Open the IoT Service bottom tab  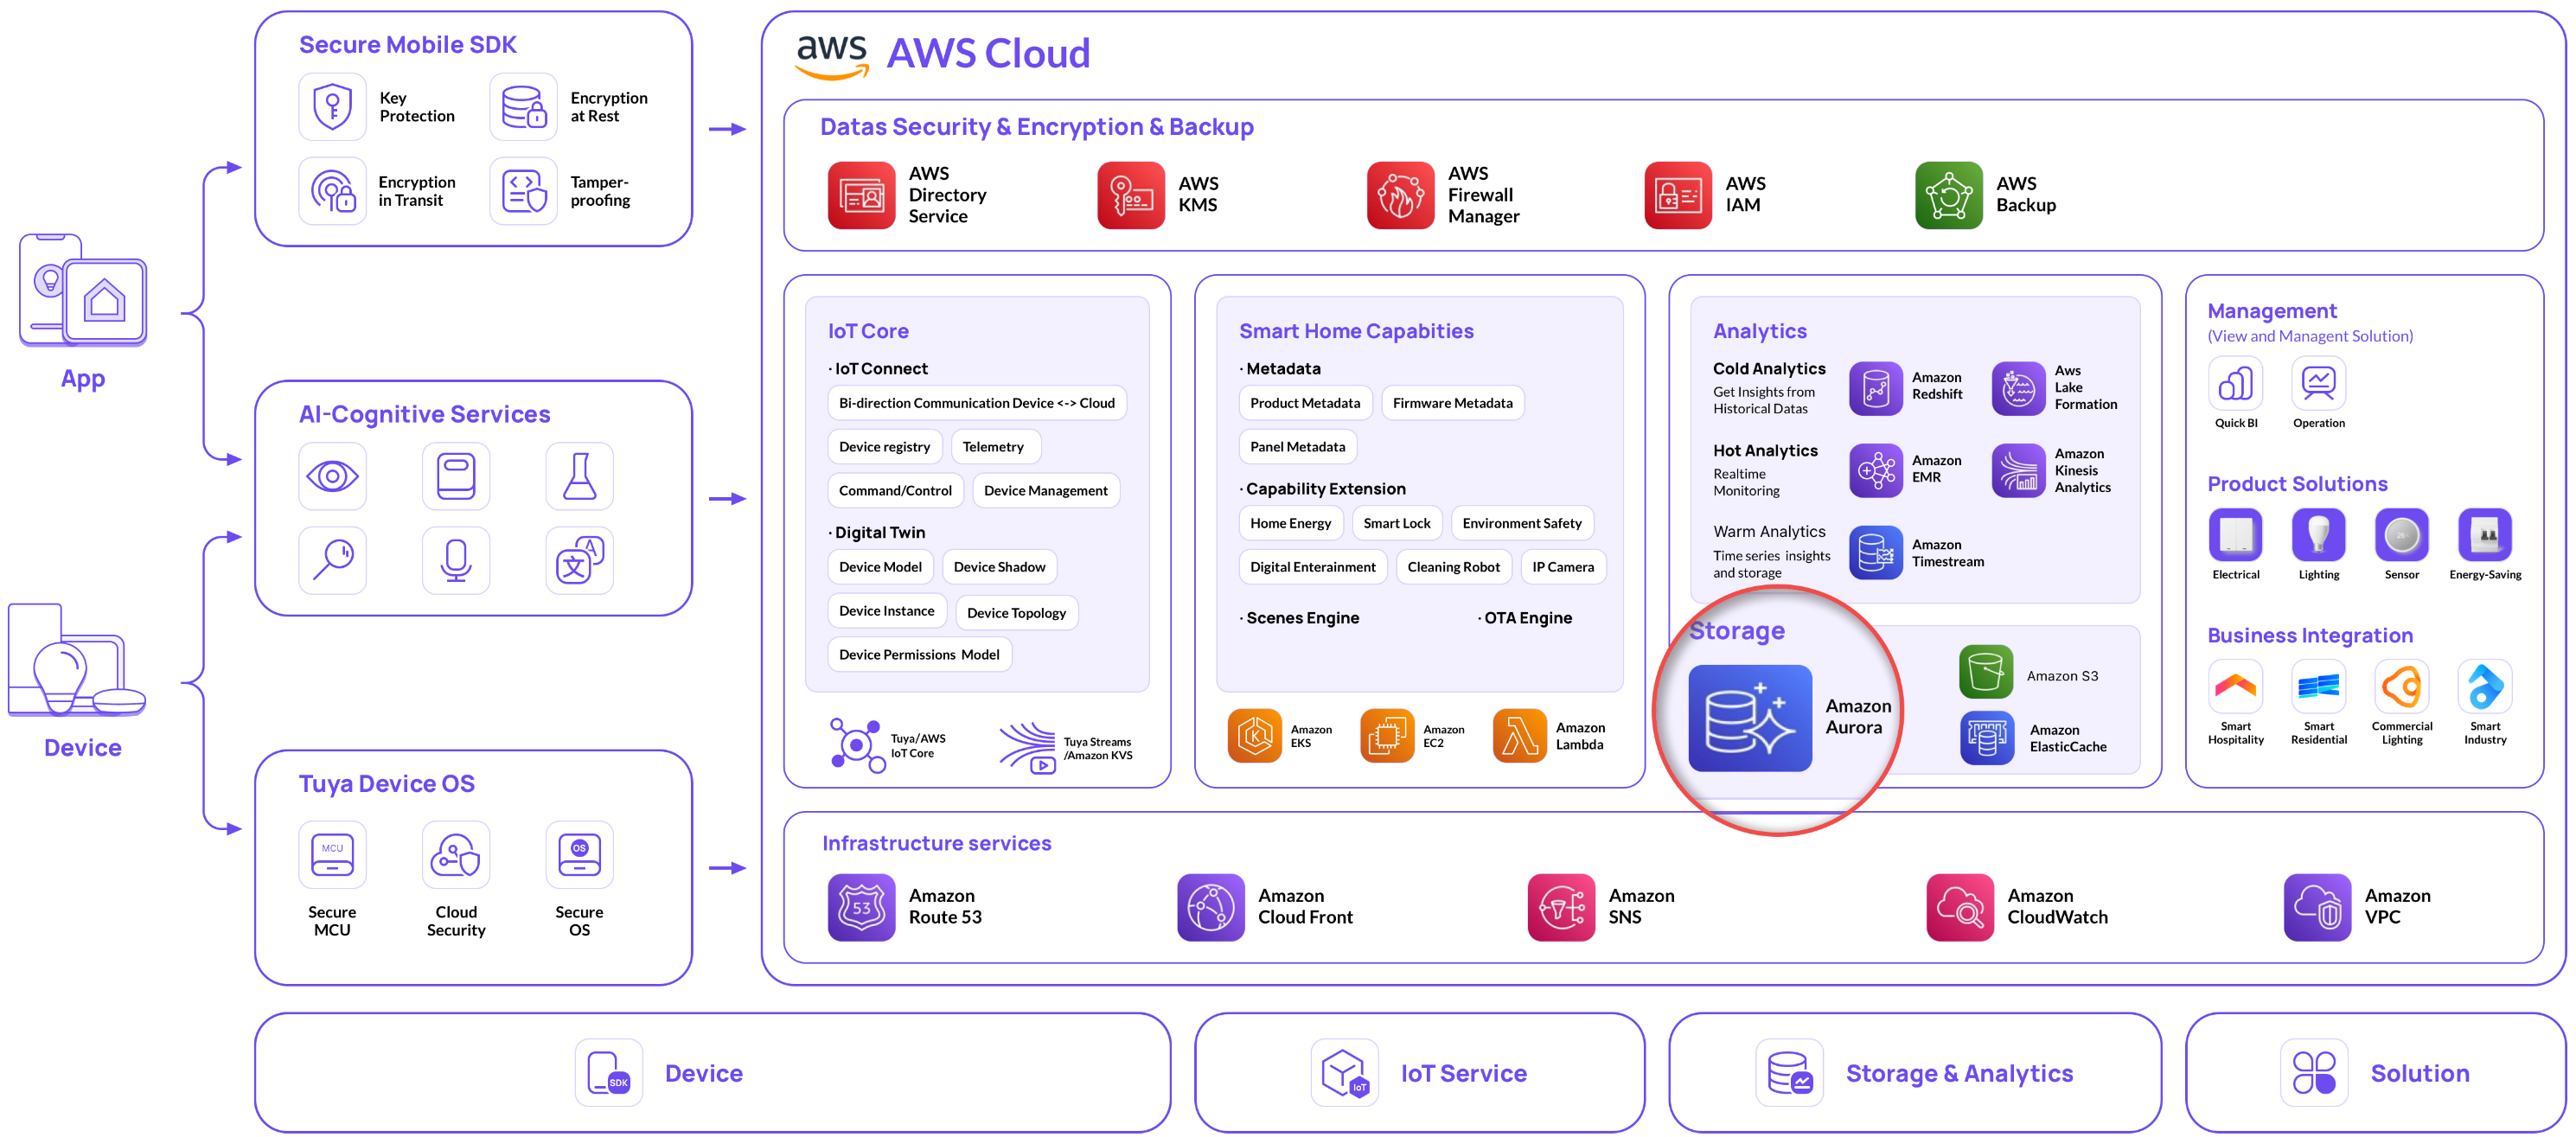point(1419,1072)
